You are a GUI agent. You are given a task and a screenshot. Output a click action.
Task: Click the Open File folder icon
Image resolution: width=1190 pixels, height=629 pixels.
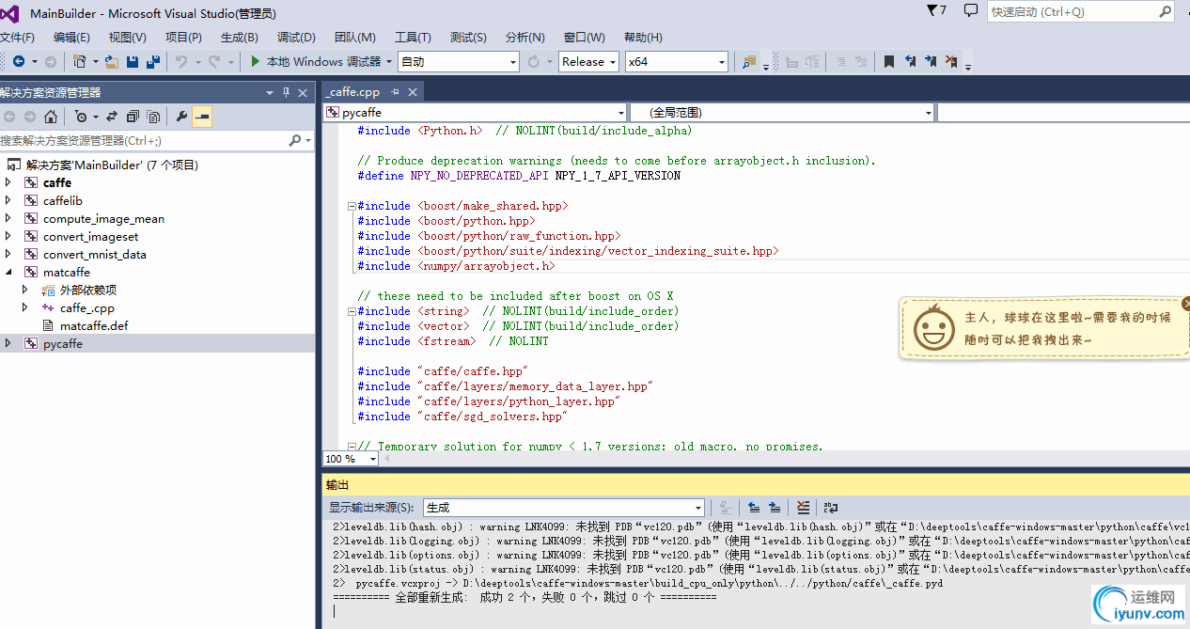coord(111,61)
